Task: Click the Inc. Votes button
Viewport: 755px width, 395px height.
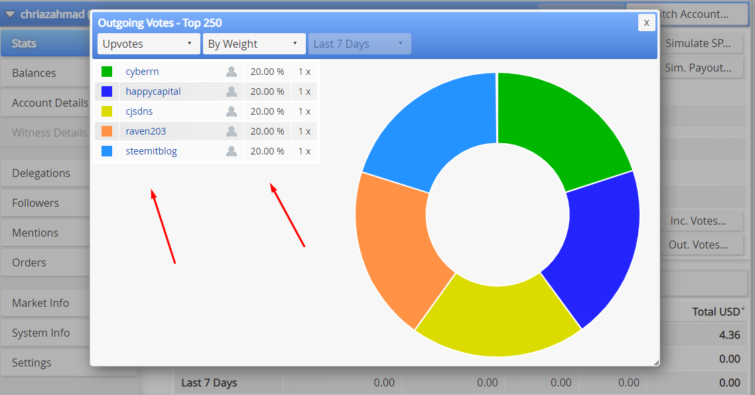Action: 702,221
